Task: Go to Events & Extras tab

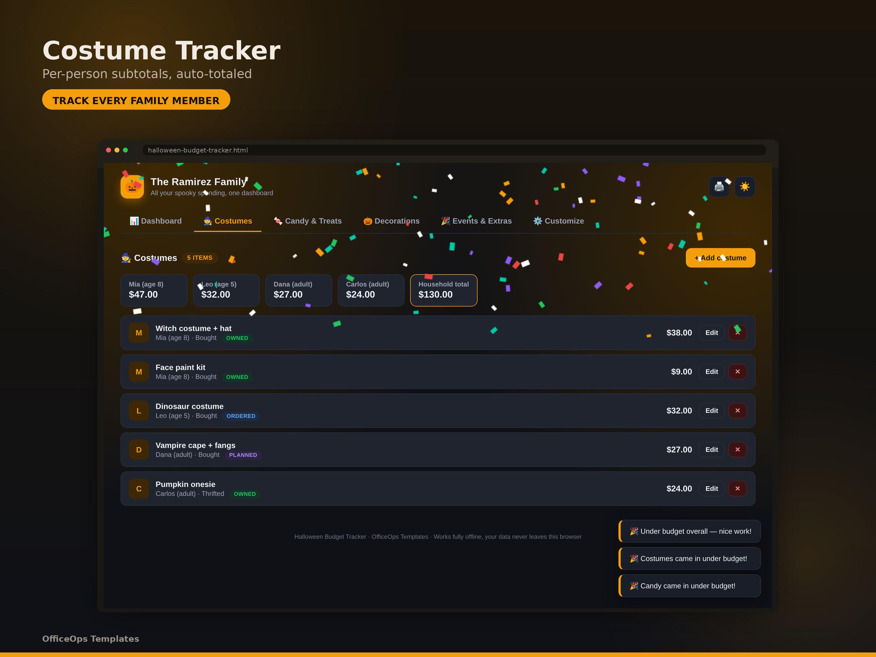Action: pyautogui.click(x=476, y=221)
